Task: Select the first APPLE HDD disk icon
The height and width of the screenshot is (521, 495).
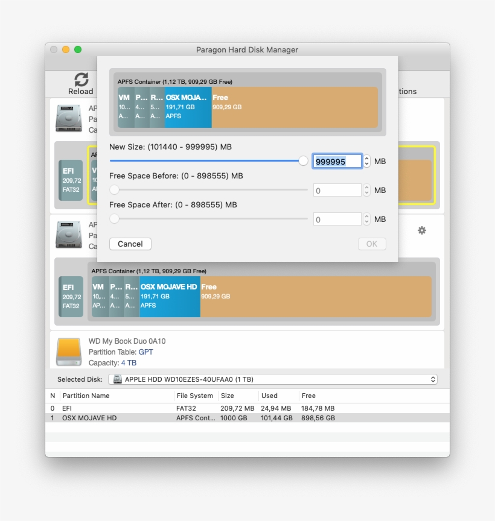Action: pyautogui.click(x=69, y=118)
